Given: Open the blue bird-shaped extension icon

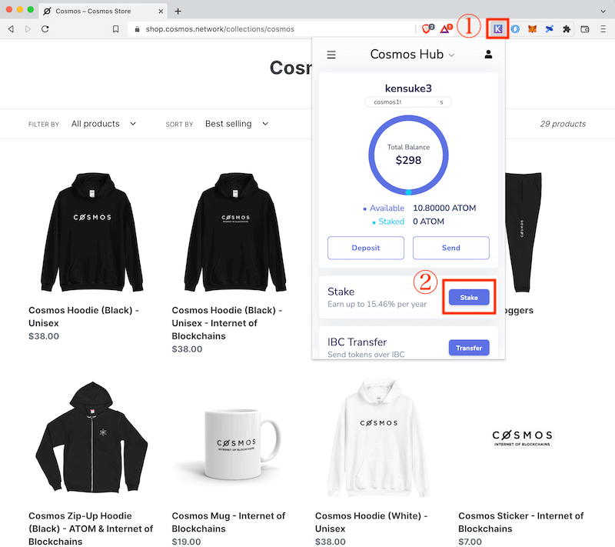Looking at the screenshot, I should coord(550,29).
